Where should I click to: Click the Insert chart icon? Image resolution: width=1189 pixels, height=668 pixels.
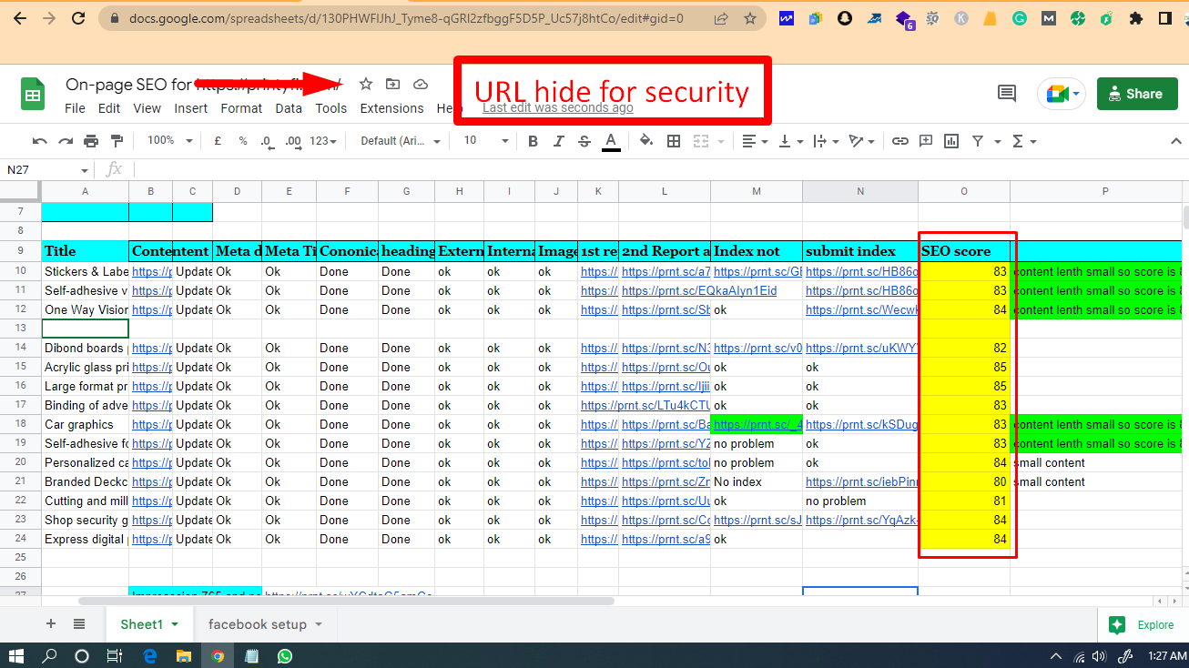(x=951, y=141)
